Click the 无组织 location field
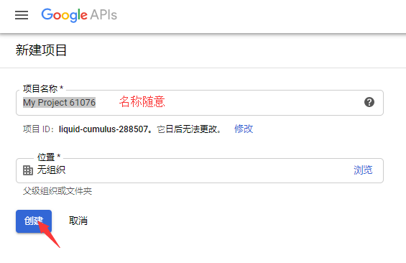 pos(200,170)
